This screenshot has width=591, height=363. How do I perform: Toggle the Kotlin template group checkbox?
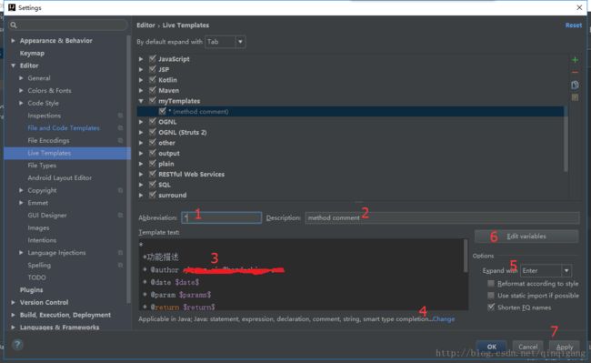click(x=152, y=79)
